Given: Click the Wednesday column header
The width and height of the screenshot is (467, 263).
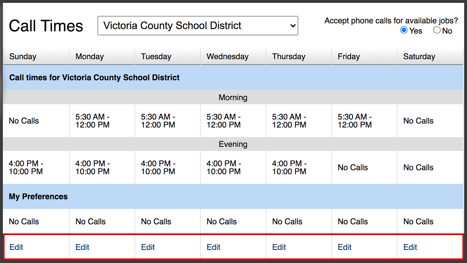Looking at the screenshot, I should 233,57.
